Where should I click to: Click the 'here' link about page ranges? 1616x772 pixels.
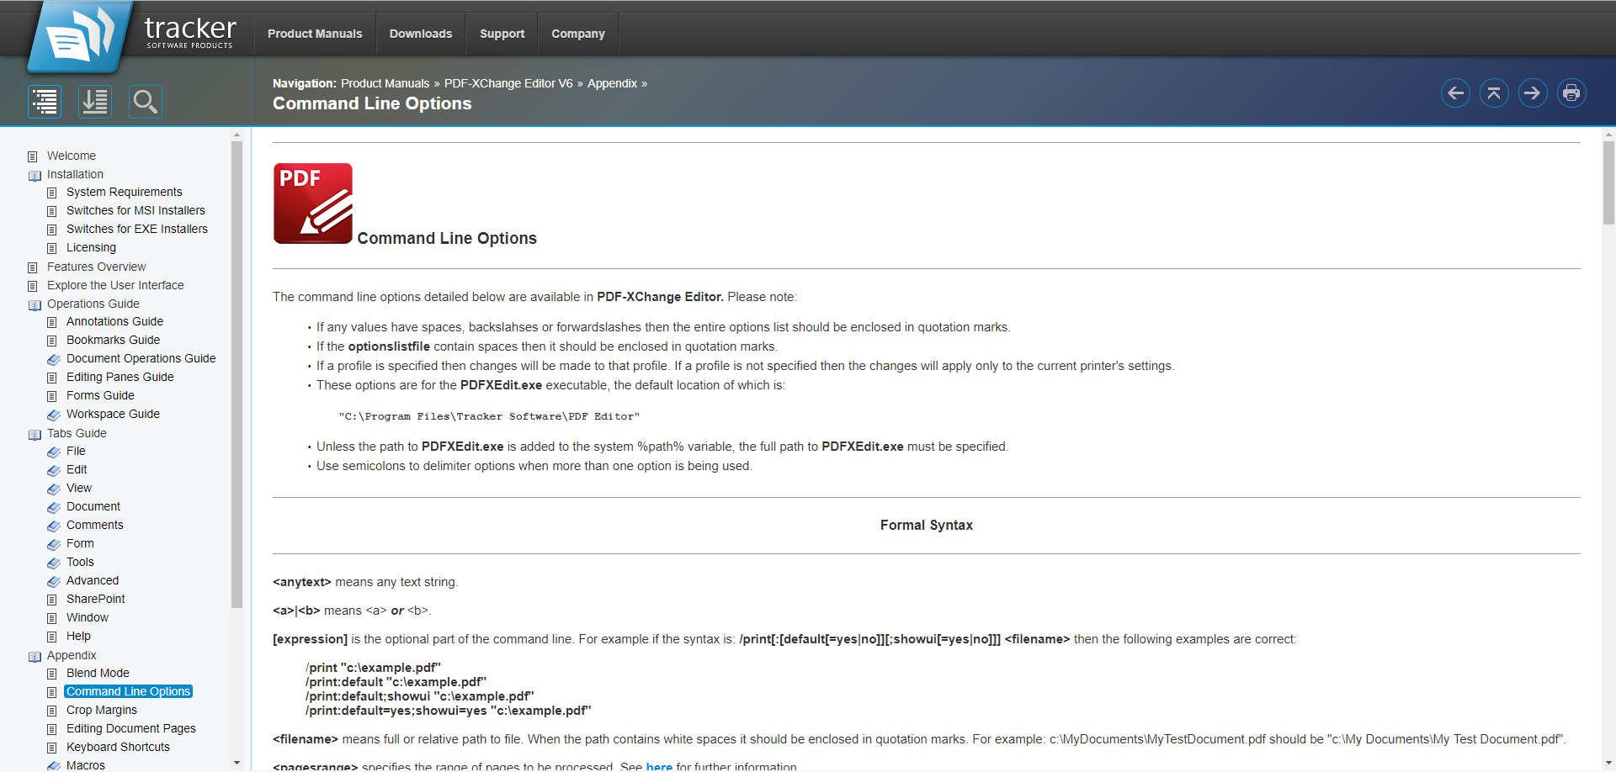(x=659, y=766)
